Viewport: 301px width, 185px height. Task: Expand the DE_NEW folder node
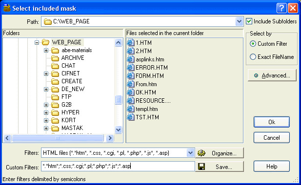(46, 89)
